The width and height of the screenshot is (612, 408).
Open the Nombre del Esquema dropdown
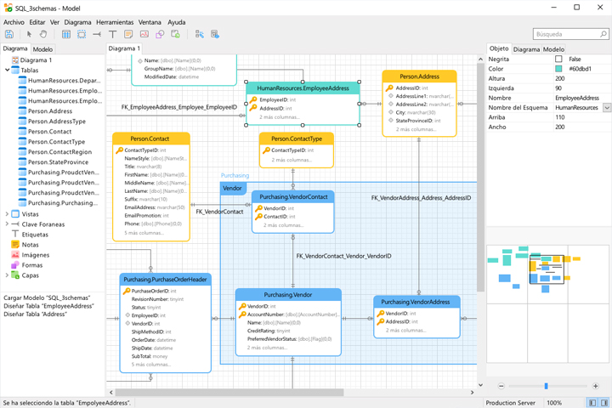point(607,107)
